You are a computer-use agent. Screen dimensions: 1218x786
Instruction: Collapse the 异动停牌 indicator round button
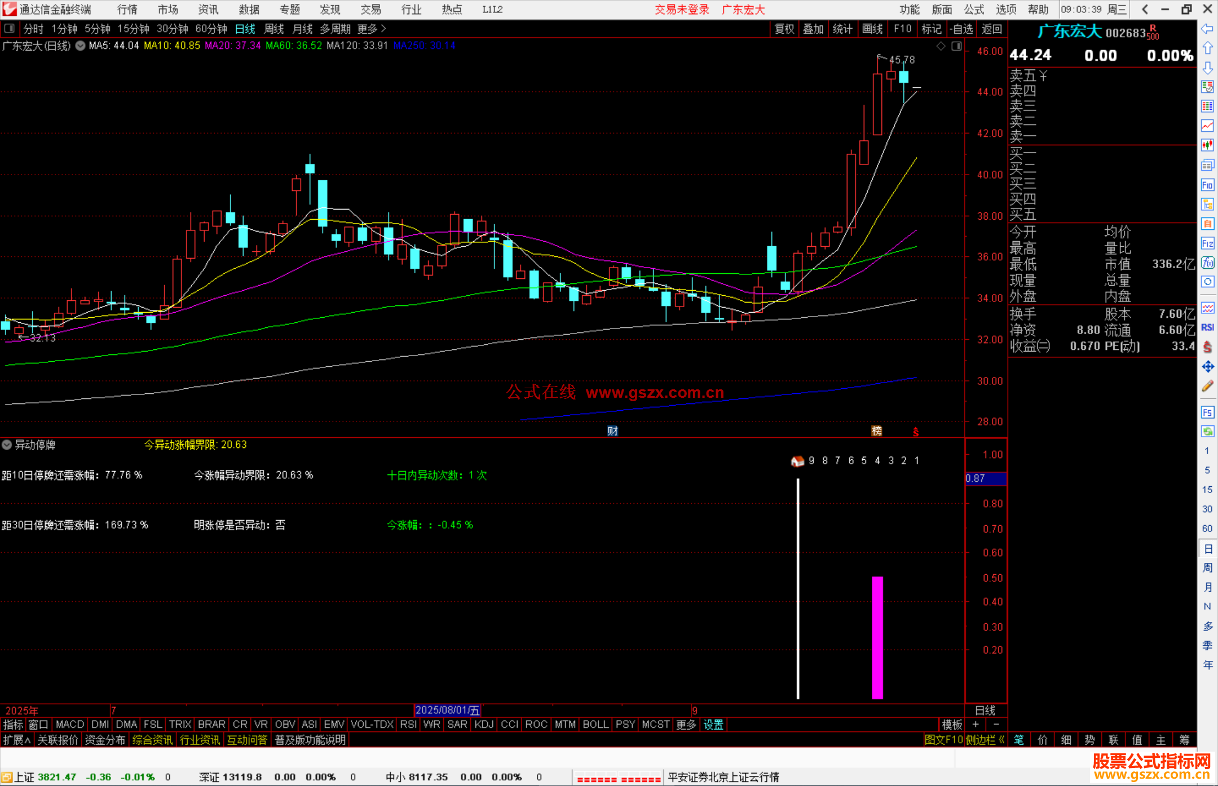7,445
